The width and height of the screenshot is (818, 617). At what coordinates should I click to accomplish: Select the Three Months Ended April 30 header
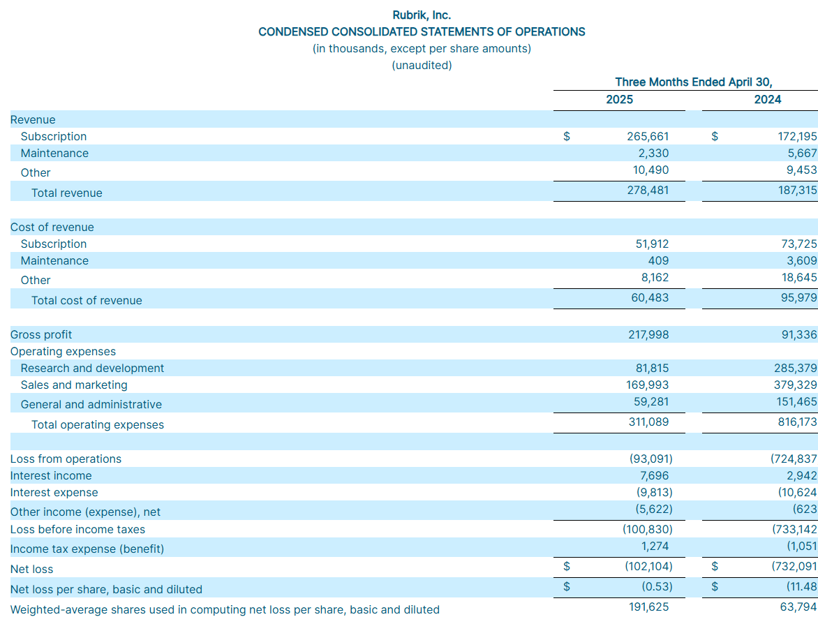(694, 82)
